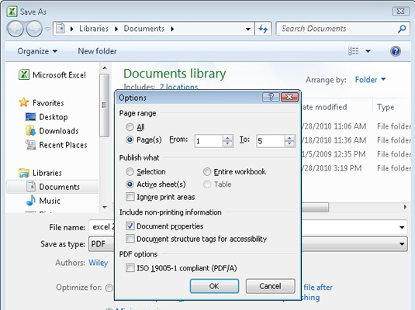The image size is (415, 310).
Task: Choose Active sheet(s) radio button
Action: pos(130,184)
